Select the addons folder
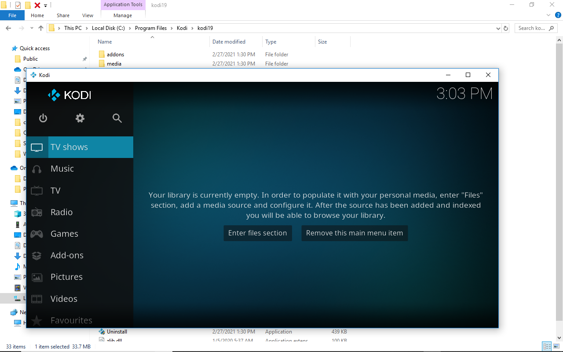 coord(115,55)
